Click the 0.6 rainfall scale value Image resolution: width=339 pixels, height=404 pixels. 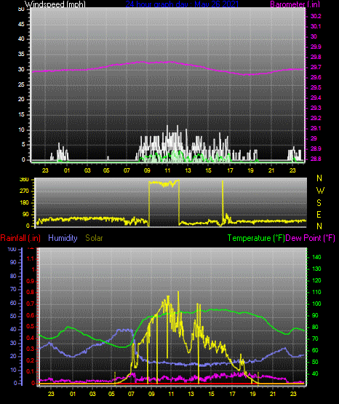[x=31, y=316]
